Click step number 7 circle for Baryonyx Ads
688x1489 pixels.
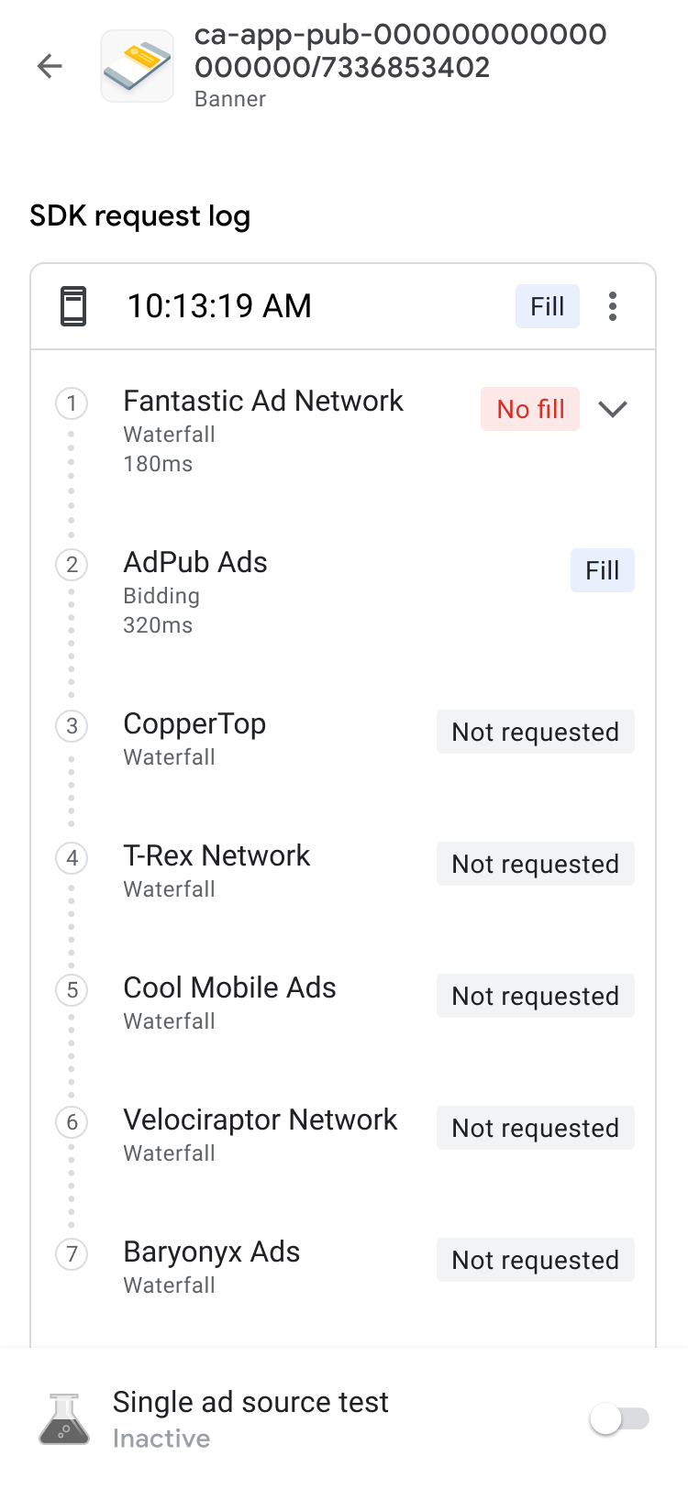click(x=72, y=1254)
